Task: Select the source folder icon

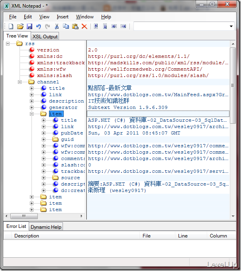Action: pos(55,178)
